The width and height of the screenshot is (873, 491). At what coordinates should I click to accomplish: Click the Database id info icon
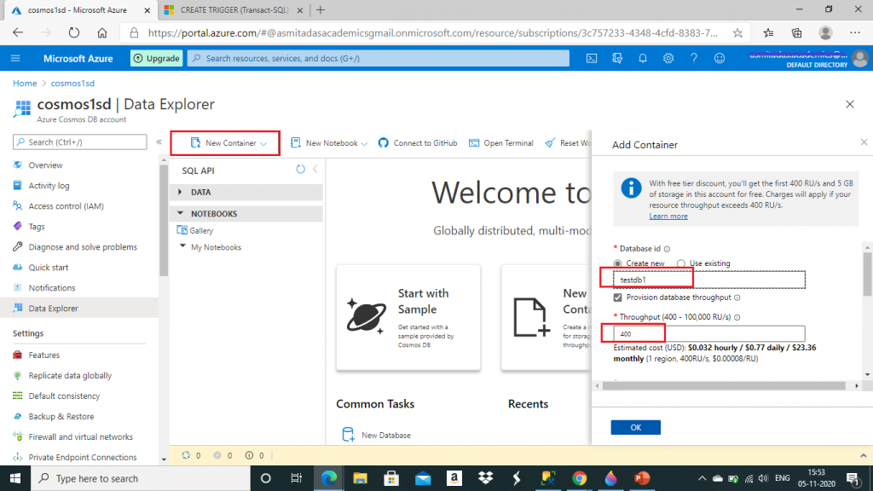[x=667, y=249]
